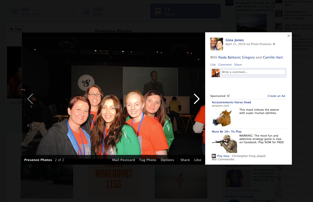This screenshot has width=313, height=202.
Task: Focus the Write a comment field
Action: [253, 72]
